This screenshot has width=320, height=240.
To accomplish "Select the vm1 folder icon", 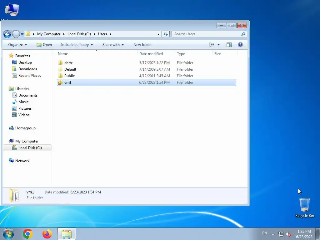I will (60, 82).
